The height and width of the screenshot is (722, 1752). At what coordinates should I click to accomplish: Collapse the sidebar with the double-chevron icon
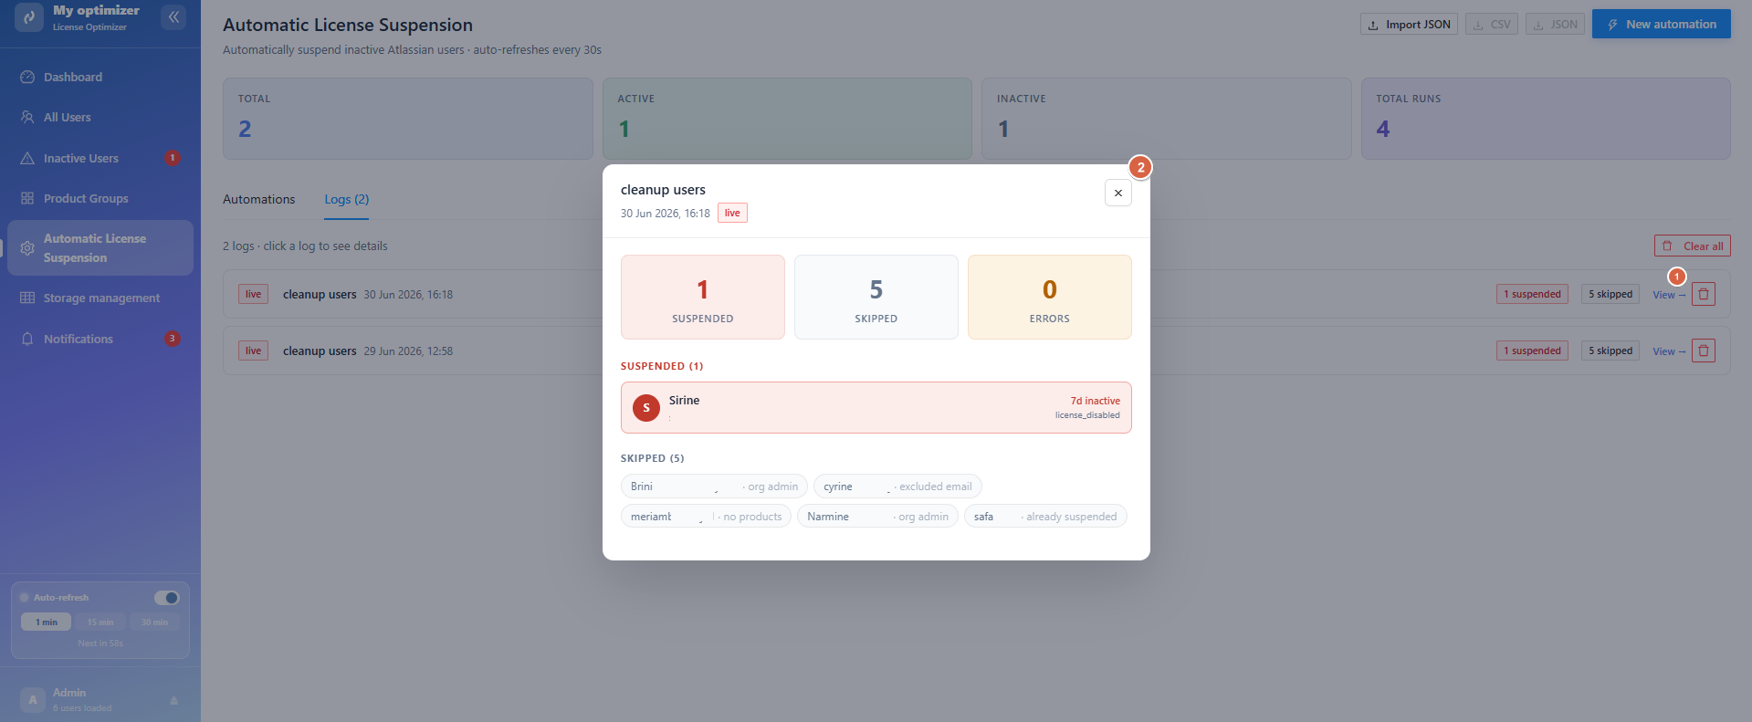[x=173, y=17]
